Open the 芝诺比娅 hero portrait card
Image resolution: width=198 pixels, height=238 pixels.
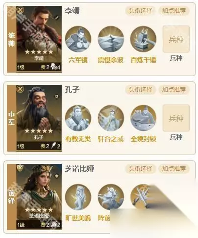click(39, 197)
